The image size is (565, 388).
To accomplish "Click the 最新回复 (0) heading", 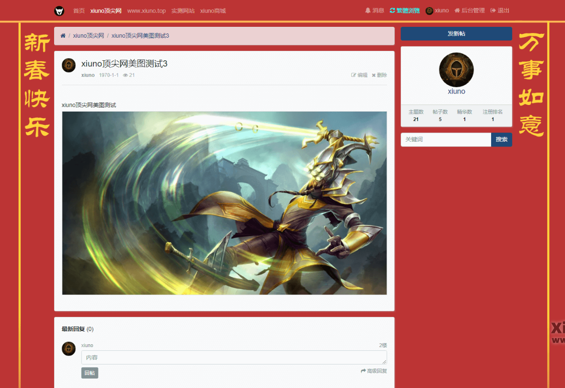I will [78, 329].
